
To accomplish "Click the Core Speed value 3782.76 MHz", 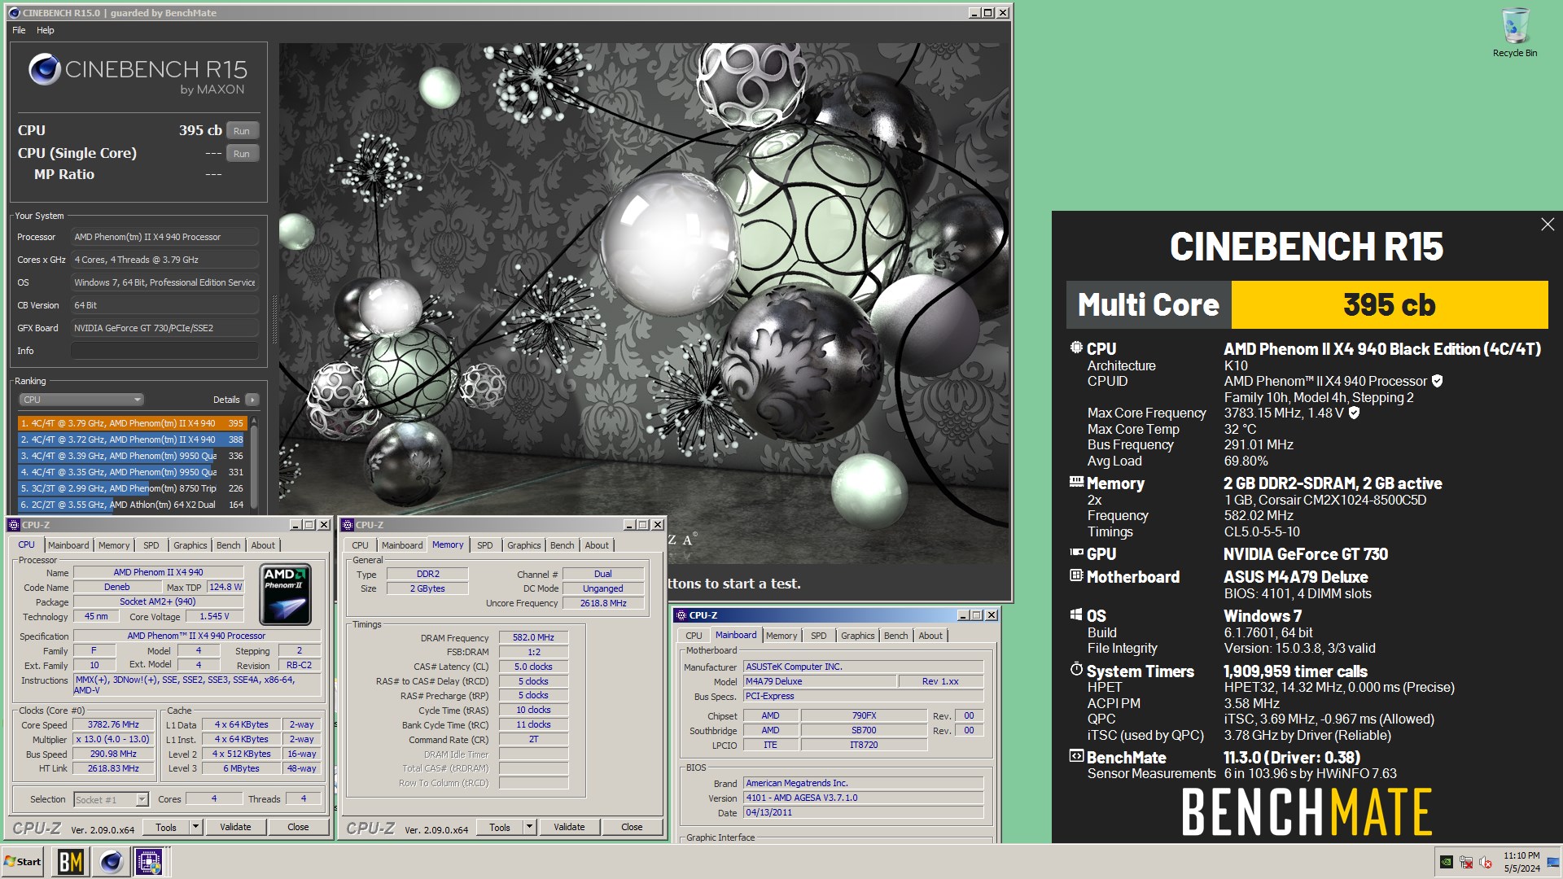I will point(113,724).
